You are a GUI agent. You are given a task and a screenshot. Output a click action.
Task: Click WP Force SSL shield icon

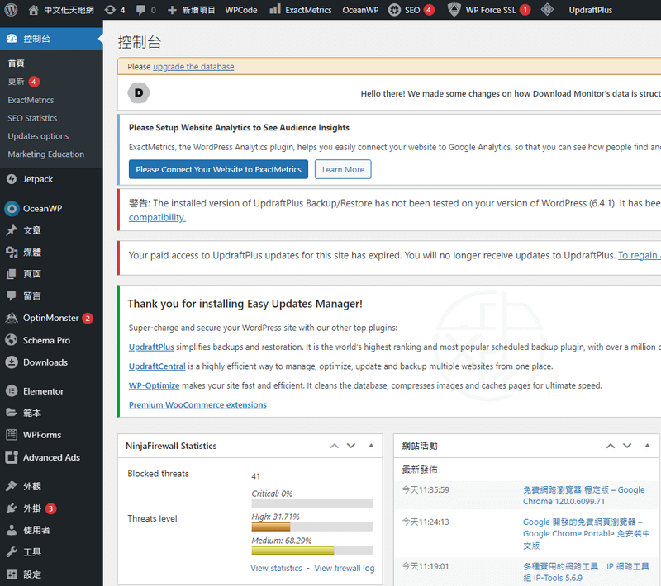(x=454, y=10)
